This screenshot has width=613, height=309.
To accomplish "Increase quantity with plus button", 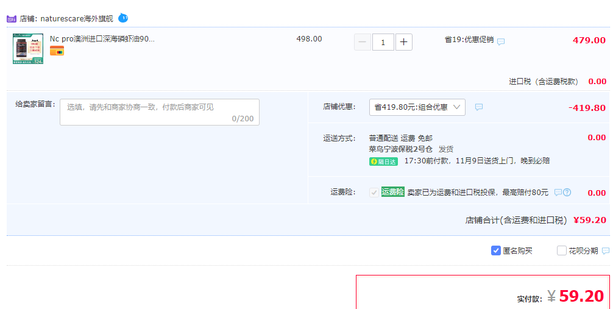I will pos(404,42).
